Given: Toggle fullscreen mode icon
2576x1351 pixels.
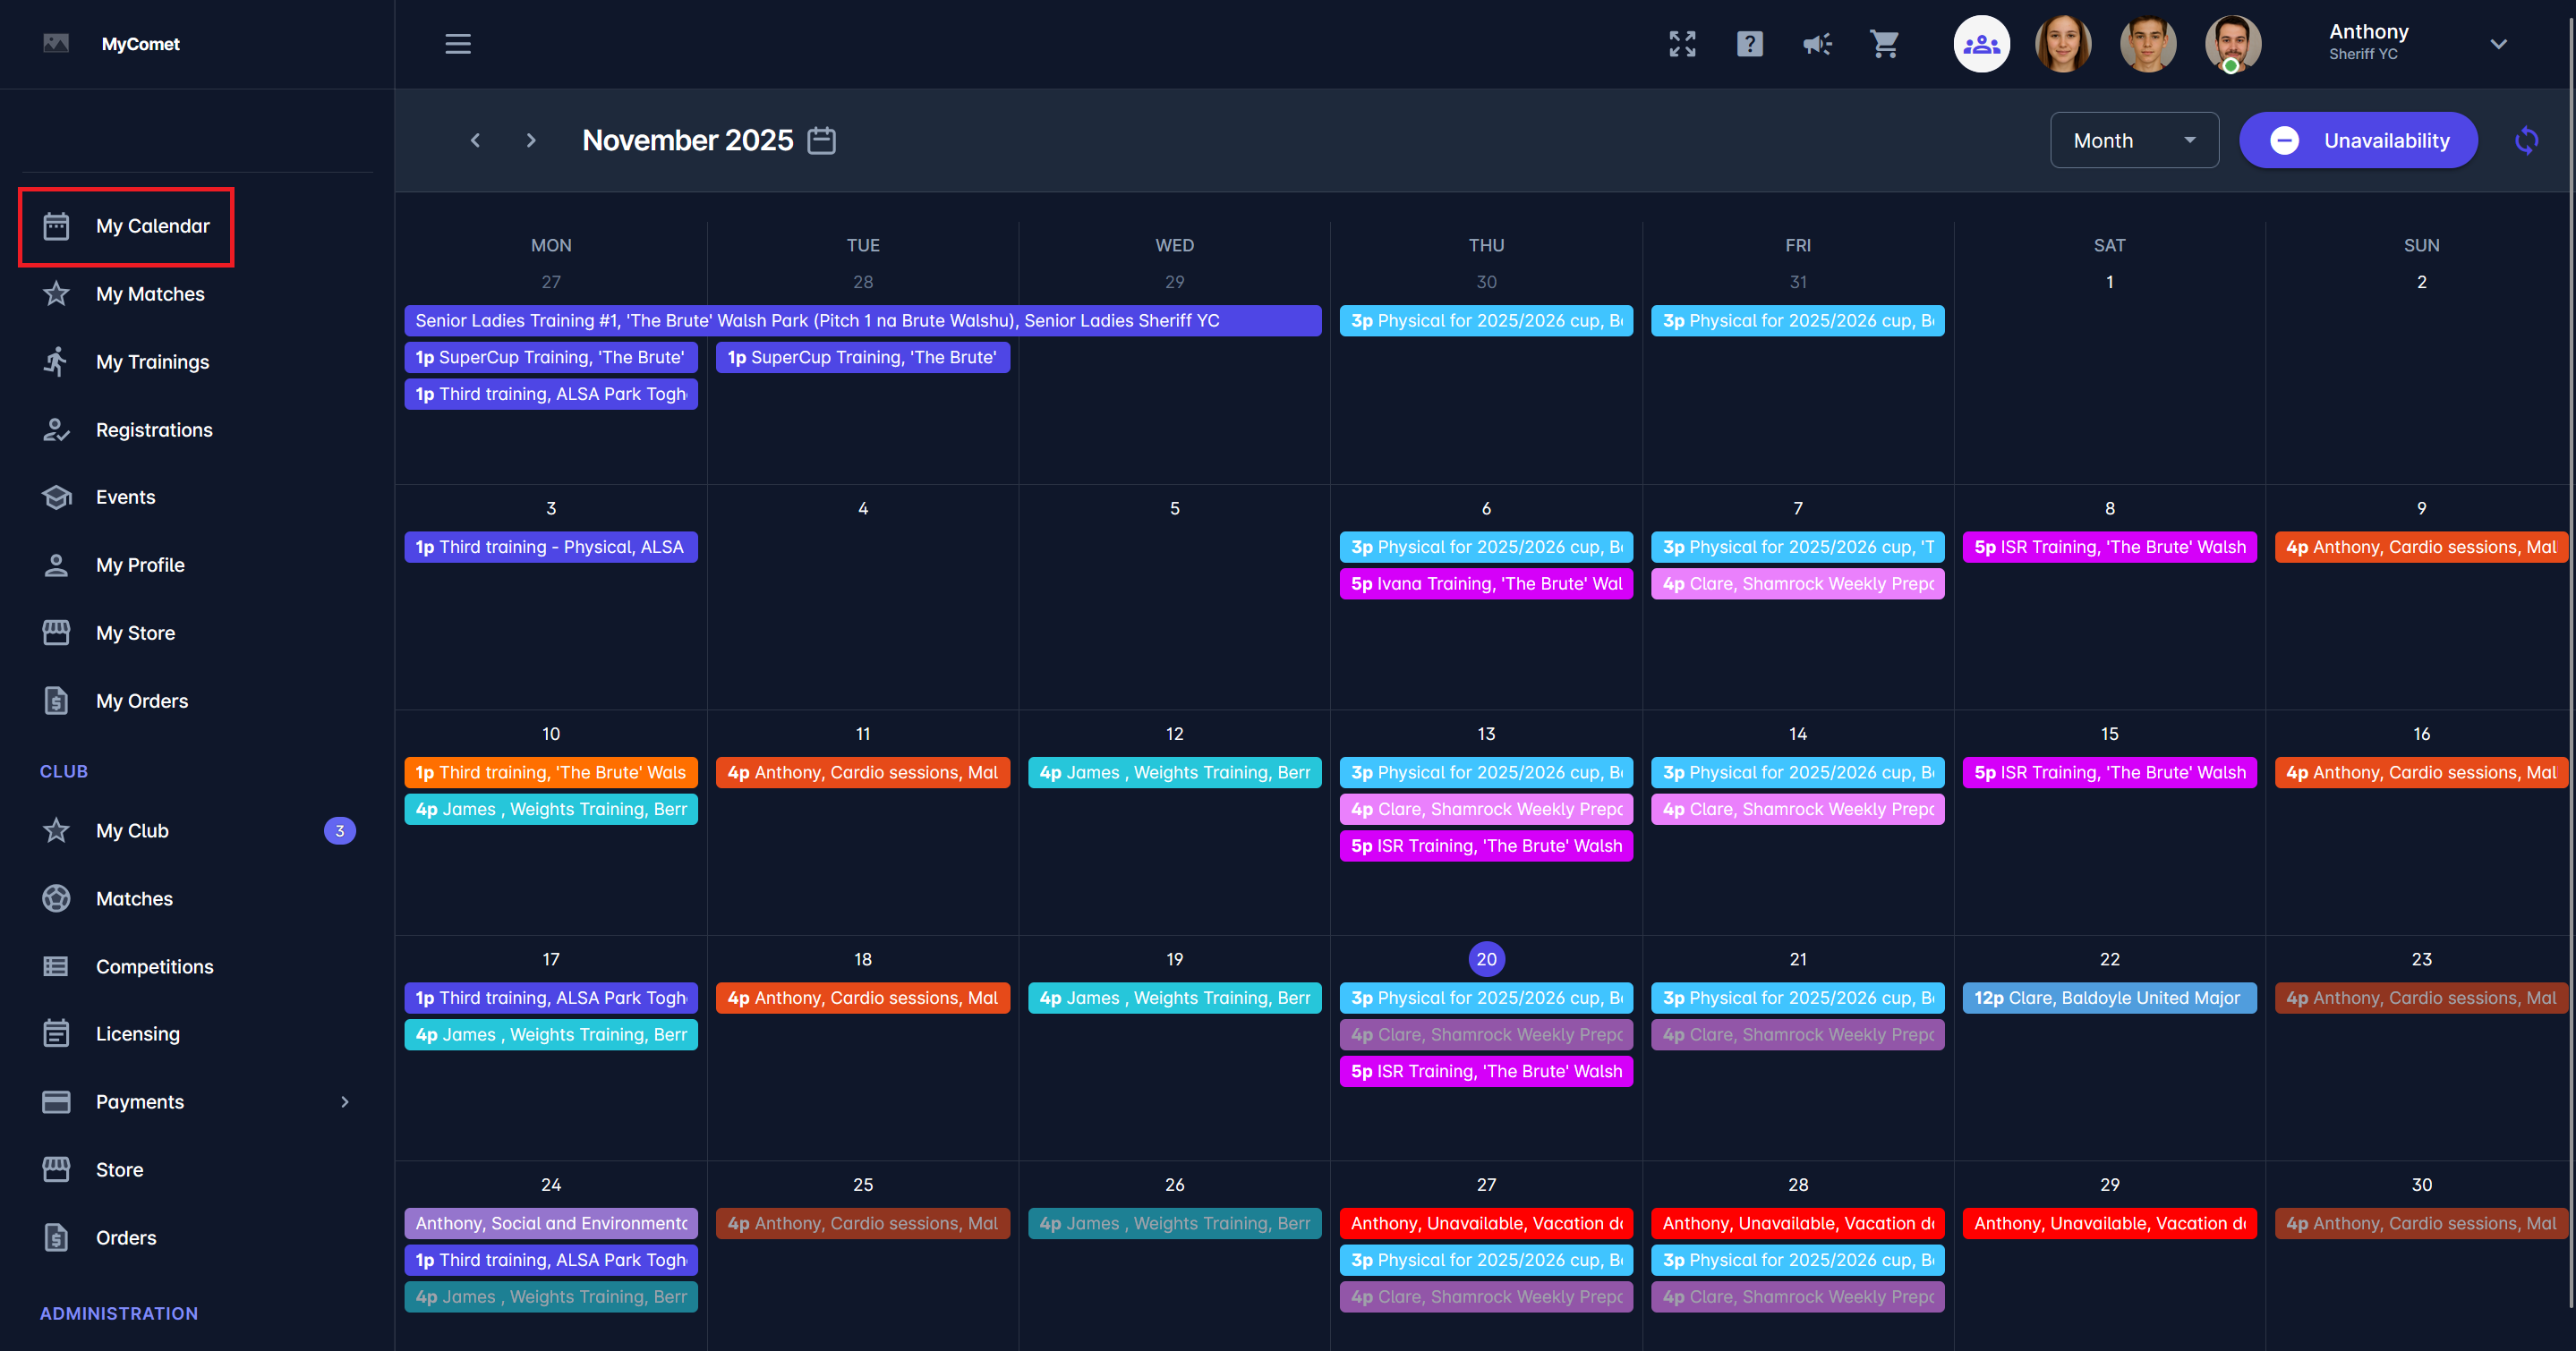Looking at the screenshot, I should [1682, 44].
